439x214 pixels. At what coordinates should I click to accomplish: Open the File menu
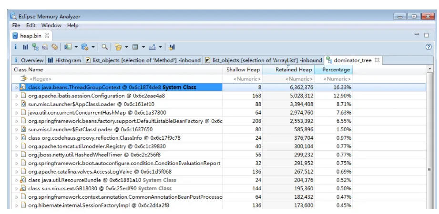[x=16, y=25]
